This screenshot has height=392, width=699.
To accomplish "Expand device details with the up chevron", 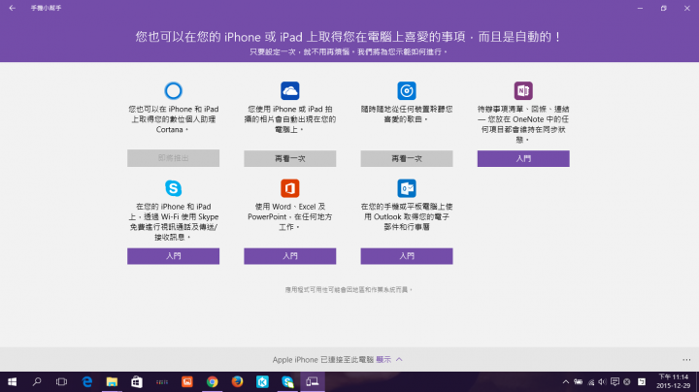I will (399, 359).
